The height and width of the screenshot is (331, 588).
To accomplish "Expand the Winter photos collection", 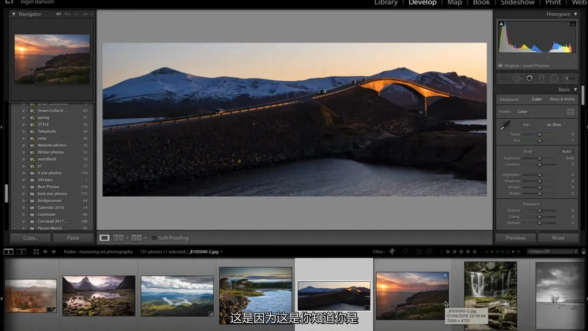I will pos(24,152).
